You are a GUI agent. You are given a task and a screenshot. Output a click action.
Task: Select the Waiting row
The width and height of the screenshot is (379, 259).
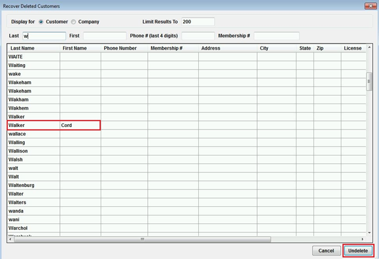[187, 65]
